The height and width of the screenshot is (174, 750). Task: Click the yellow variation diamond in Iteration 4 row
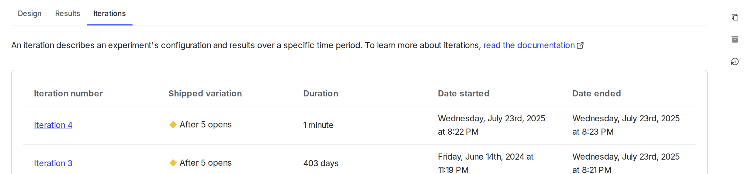(173, 125)
